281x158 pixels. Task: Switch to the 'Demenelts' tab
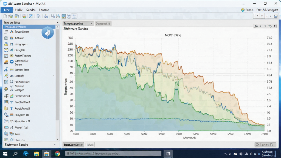(103, 24)
